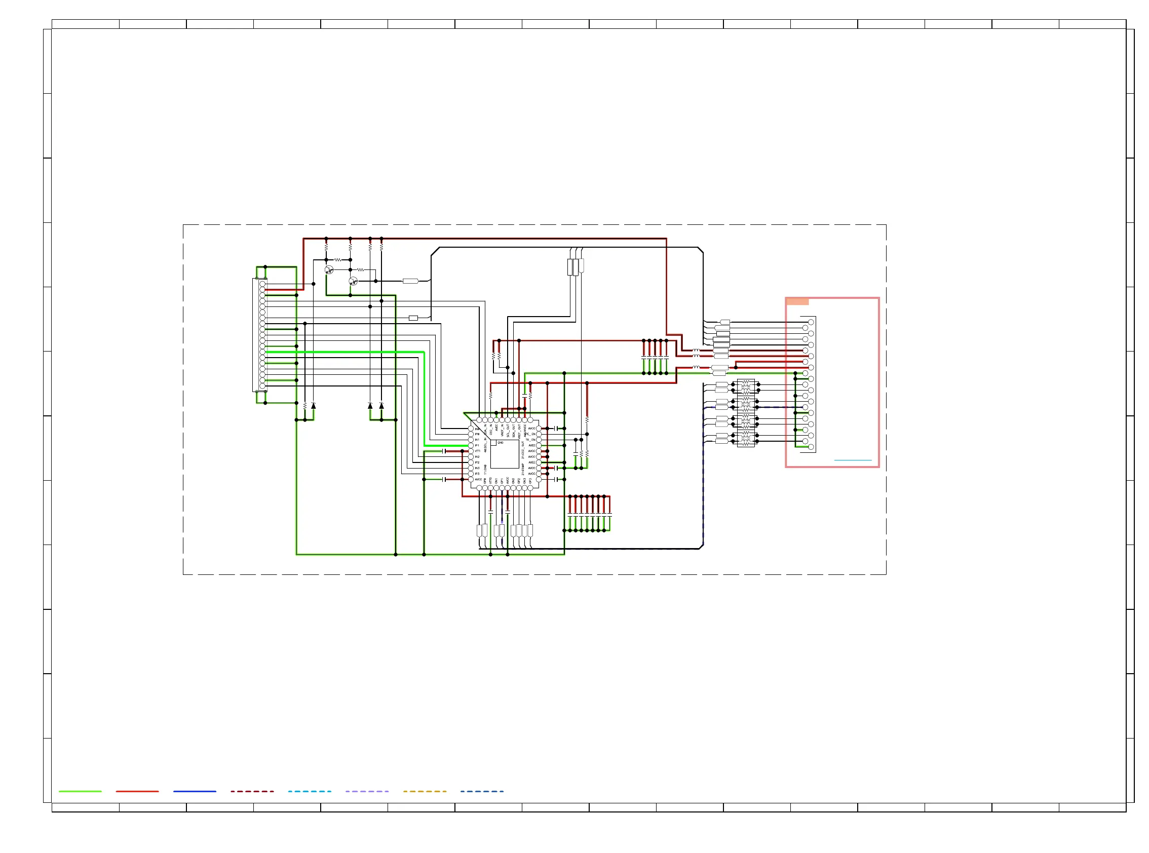The image size is (1149, 853).
Task: Click the green solid legend line
Action: click(x=80, y=791)
